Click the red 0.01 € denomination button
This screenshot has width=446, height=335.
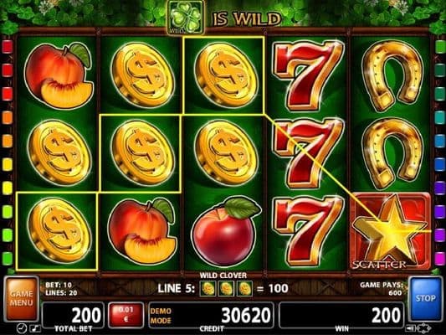(126, 315)
